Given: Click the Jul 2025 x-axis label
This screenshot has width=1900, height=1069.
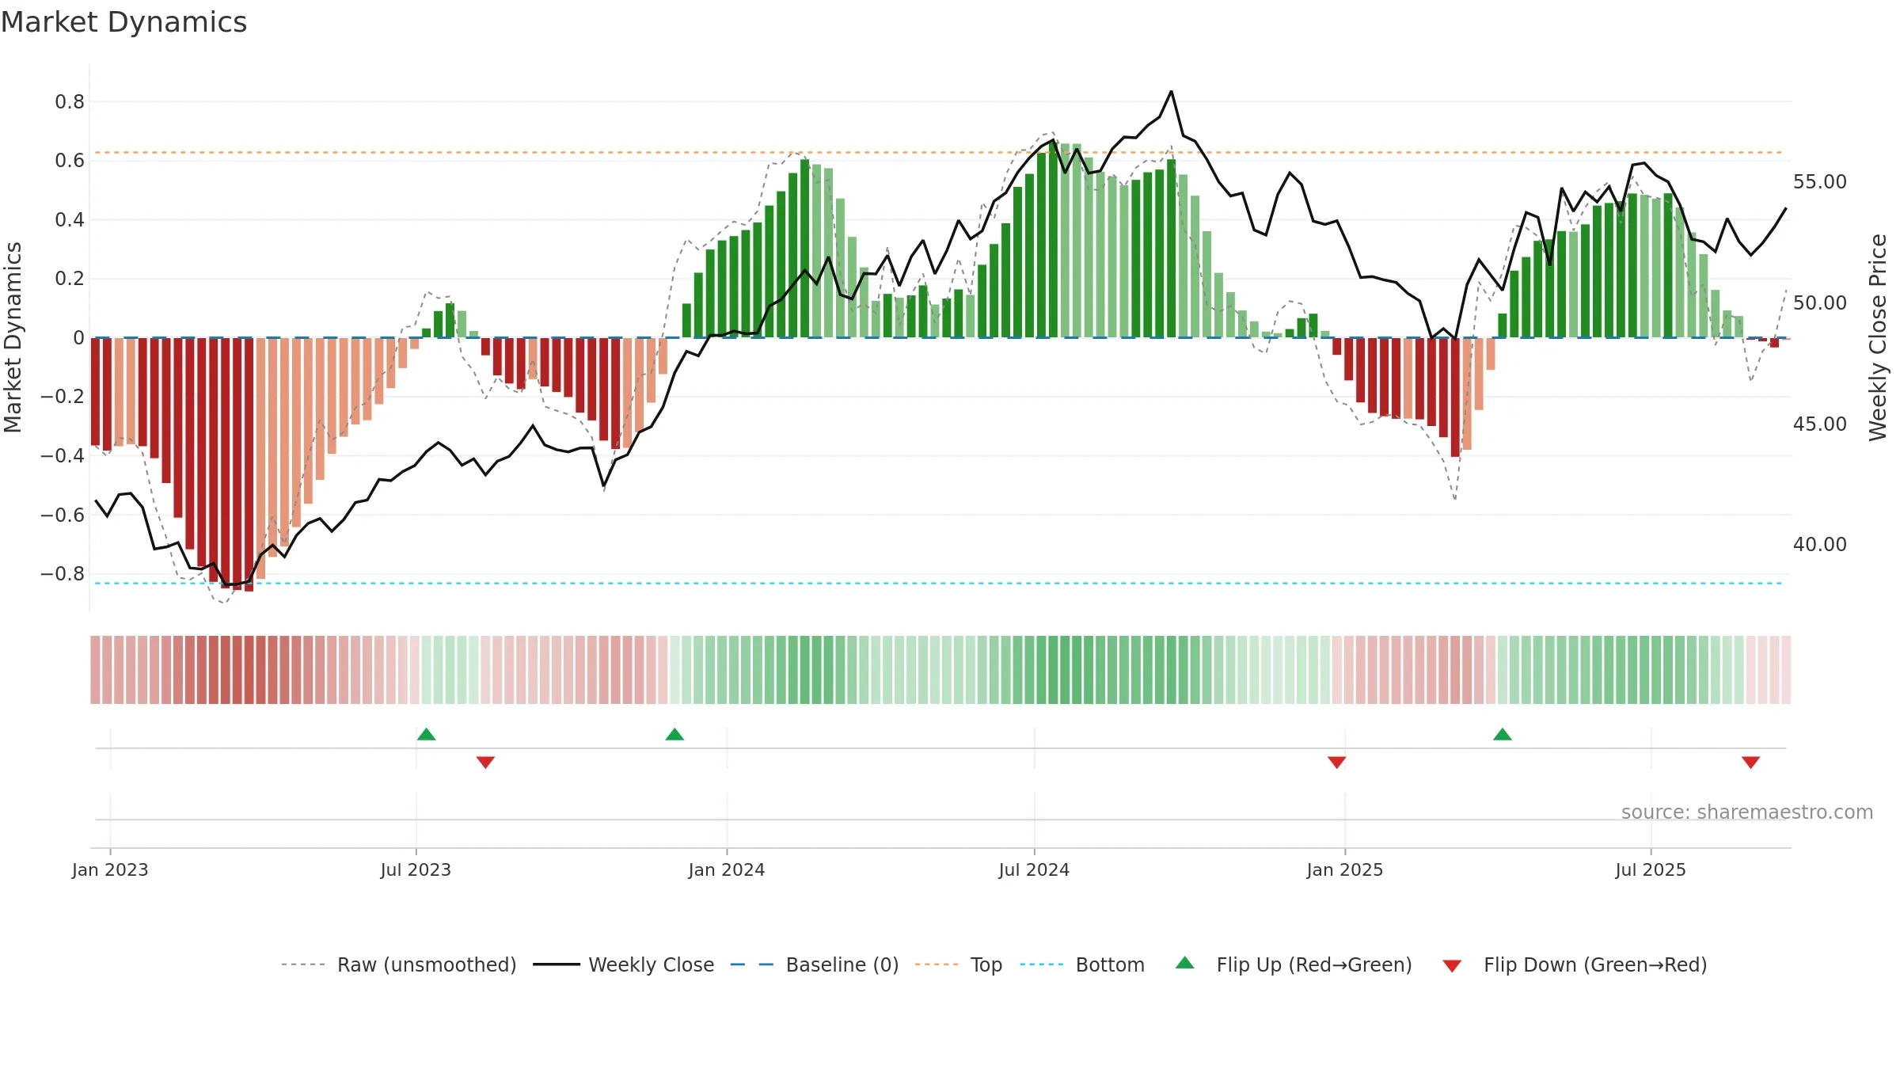Looking at the screenshot, I should 1651,869.
